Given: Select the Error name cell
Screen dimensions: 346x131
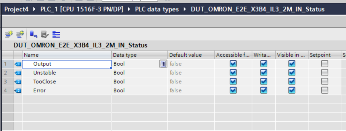Looking at the screenshot, I should coord(67,90).
